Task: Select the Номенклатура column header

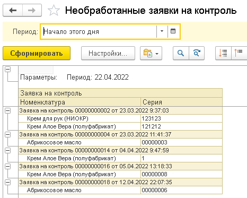Action: pyautogui.click(x=80, y=102)
